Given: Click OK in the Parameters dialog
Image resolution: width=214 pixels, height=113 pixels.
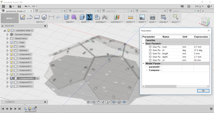Looking at the screenshot, I should pyautogui.click(x=203, y=91).
